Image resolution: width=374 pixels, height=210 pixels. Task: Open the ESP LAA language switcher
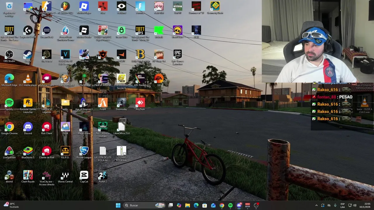(x=342, y=205)
